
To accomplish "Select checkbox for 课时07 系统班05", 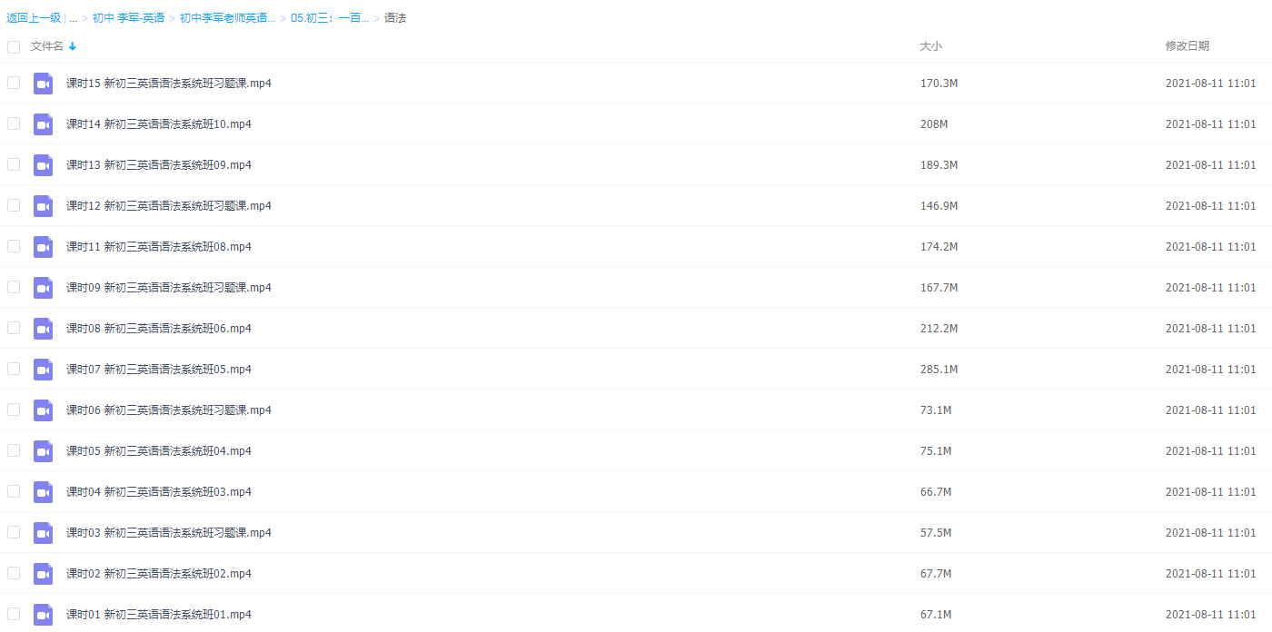I will [14, 369].
